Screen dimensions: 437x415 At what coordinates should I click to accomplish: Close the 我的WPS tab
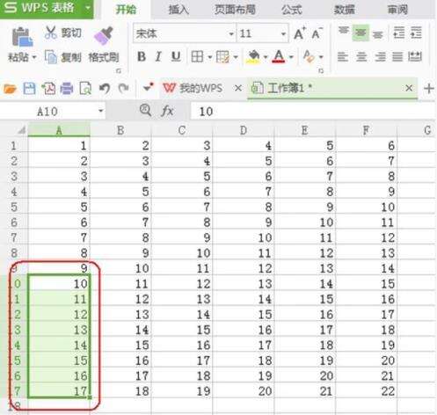coord(238,88)
